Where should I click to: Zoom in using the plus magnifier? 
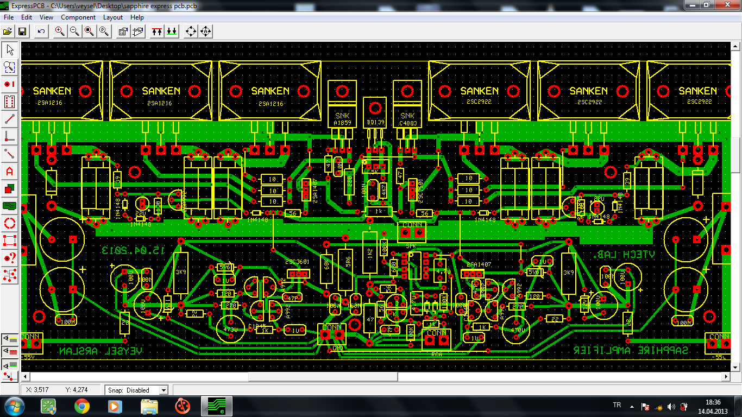tap(60, 31)
